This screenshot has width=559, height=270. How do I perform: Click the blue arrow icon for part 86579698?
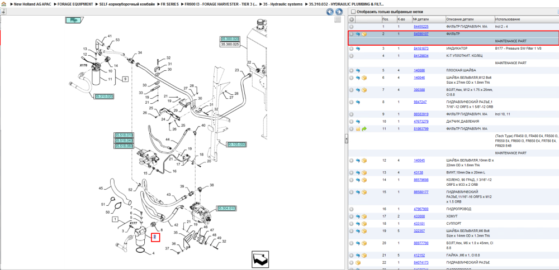pos(358,180)
